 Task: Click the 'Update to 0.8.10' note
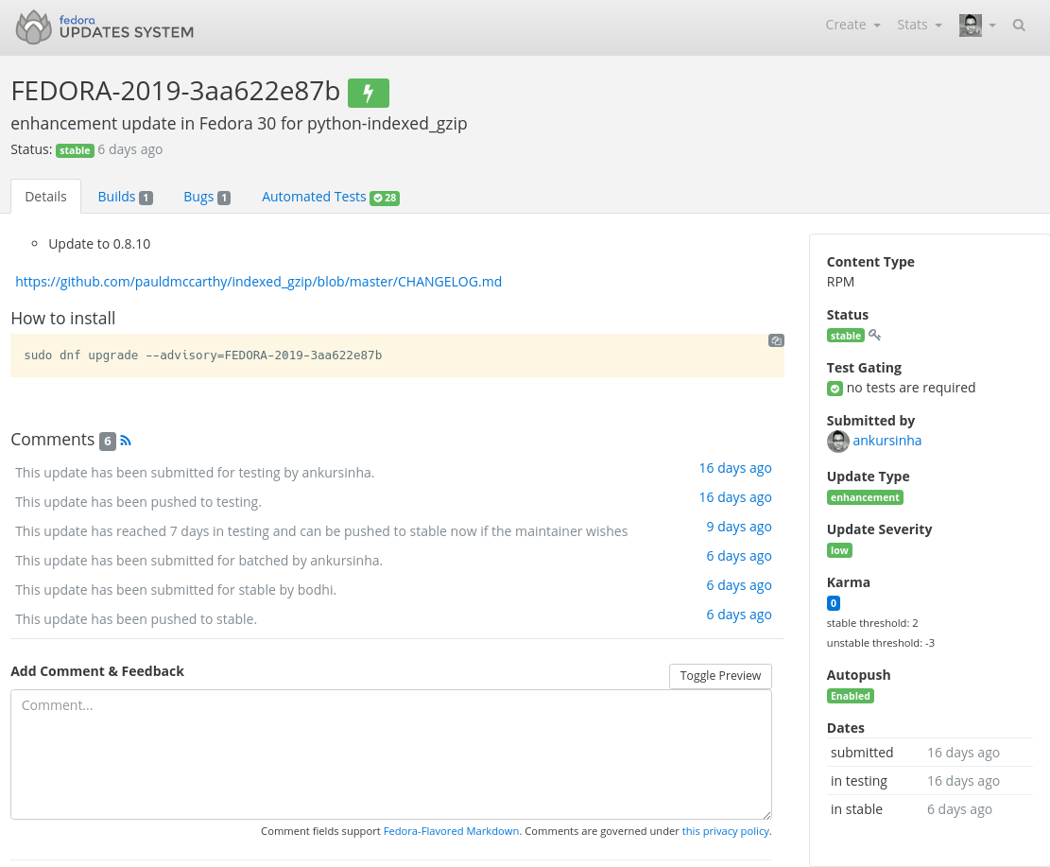pyautogui.click(x=99, y=244)
